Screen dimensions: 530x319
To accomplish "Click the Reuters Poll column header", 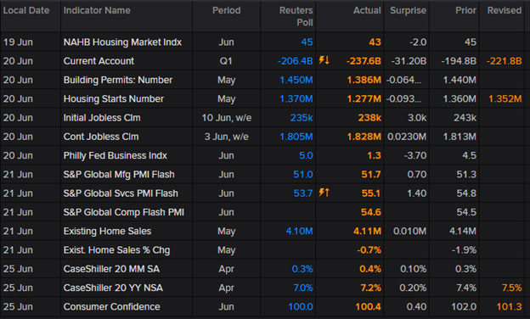I will click(x=296, y=16).
